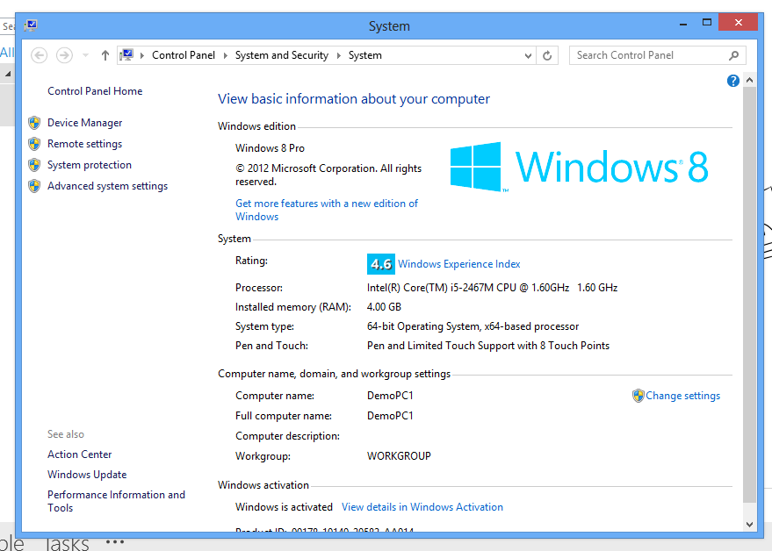
Task: Click the Forward navigation arrow
Action: pos(64,55)
